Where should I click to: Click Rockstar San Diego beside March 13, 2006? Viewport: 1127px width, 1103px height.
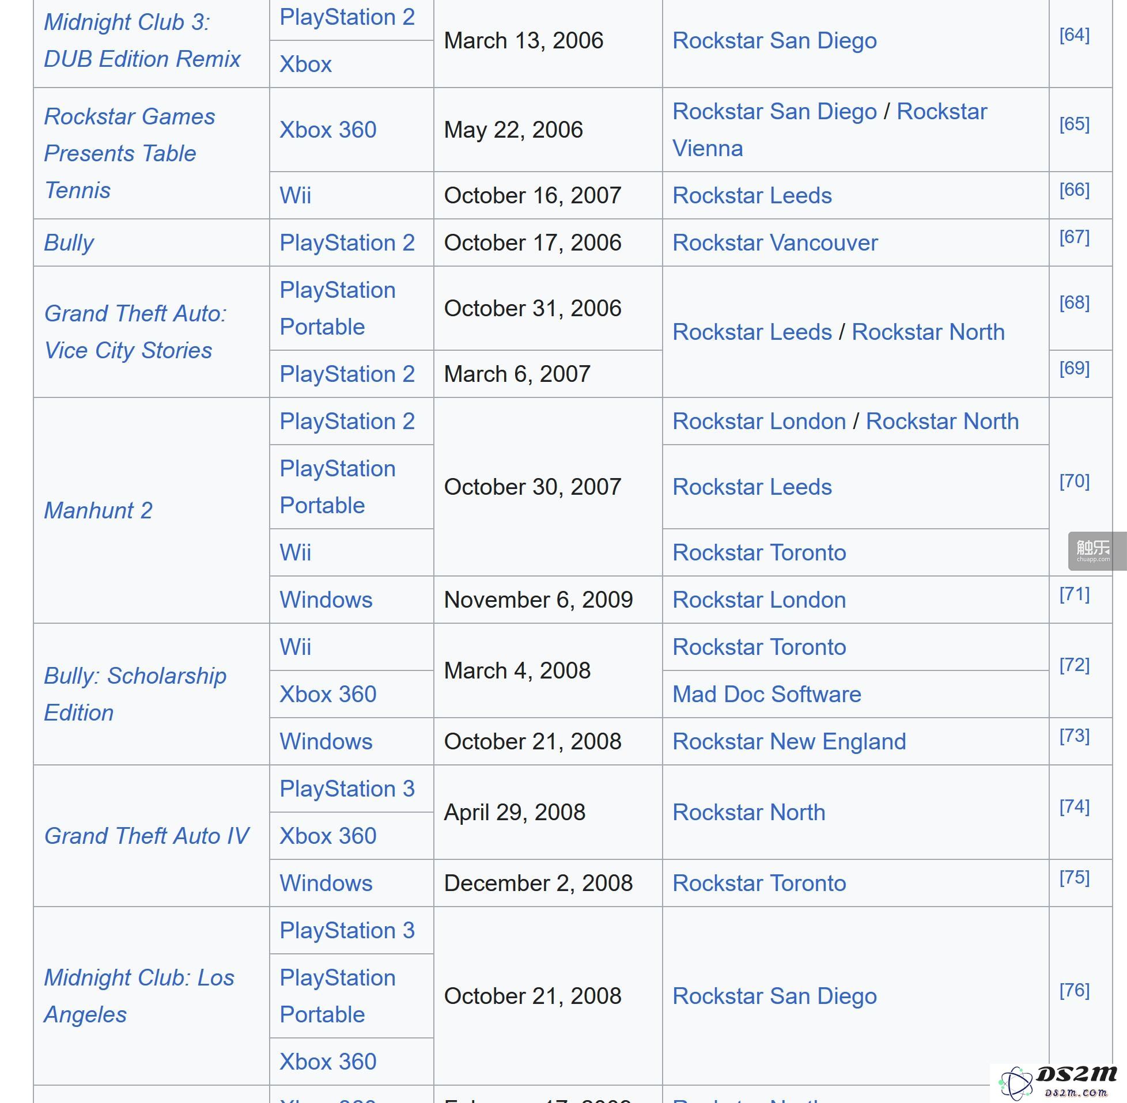tap(775, 40)
